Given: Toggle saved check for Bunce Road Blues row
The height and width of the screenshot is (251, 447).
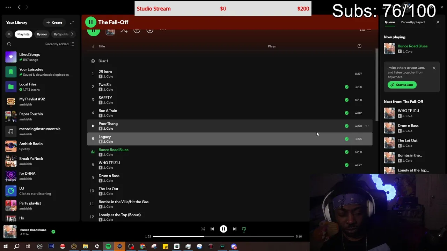Looking at the screenshot, I should coord(346,152).
